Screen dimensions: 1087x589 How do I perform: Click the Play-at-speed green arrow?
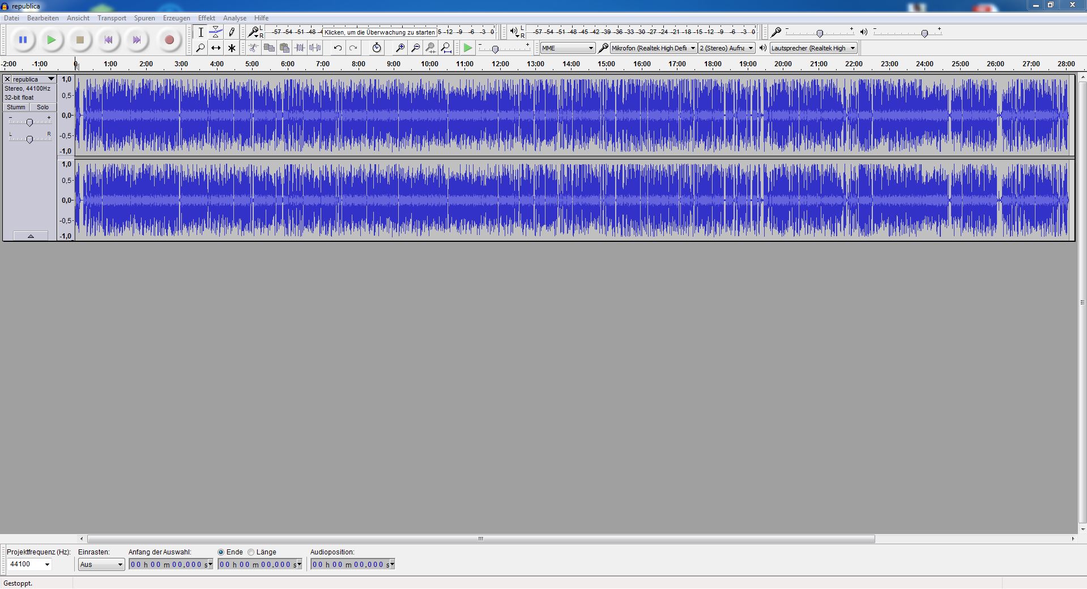tap(467, 48)
